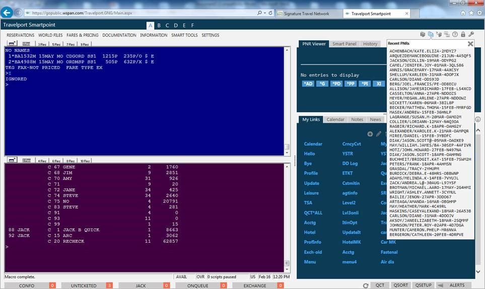Image resolution: width=485 pixels, height=289 pixels.
Task: Click the pop-out icon above purple terminal window
Action: (12, 160)
